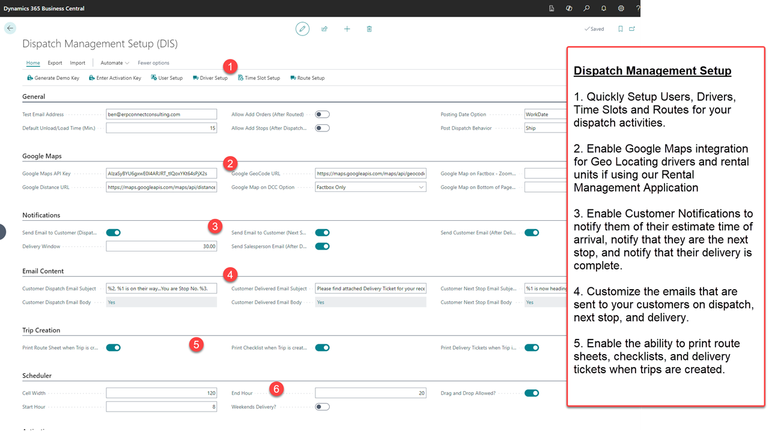
Task: Toggle Print Checklist when Trip created
Action: point(323,347)
